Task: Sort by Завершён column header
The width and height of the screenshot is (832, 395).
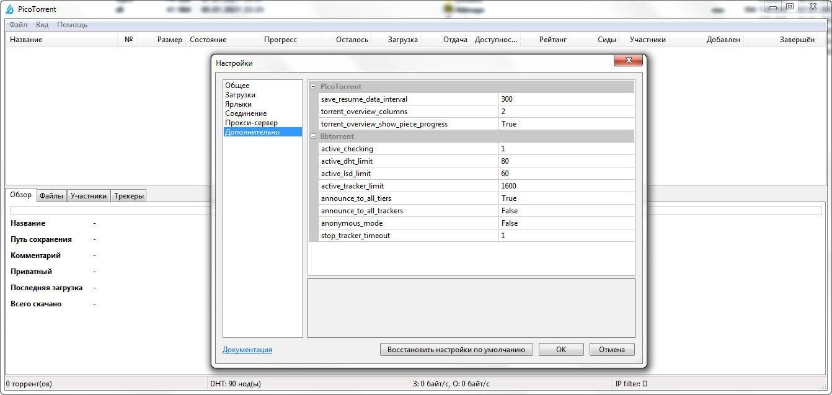Action: 781,40
